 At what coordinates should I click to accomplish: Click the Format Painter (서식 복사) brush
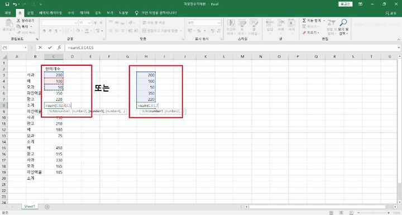click(26, 32)
